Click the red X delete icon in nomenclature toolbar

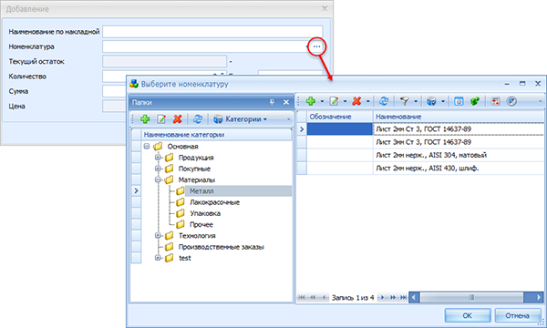tap(356, 101)
